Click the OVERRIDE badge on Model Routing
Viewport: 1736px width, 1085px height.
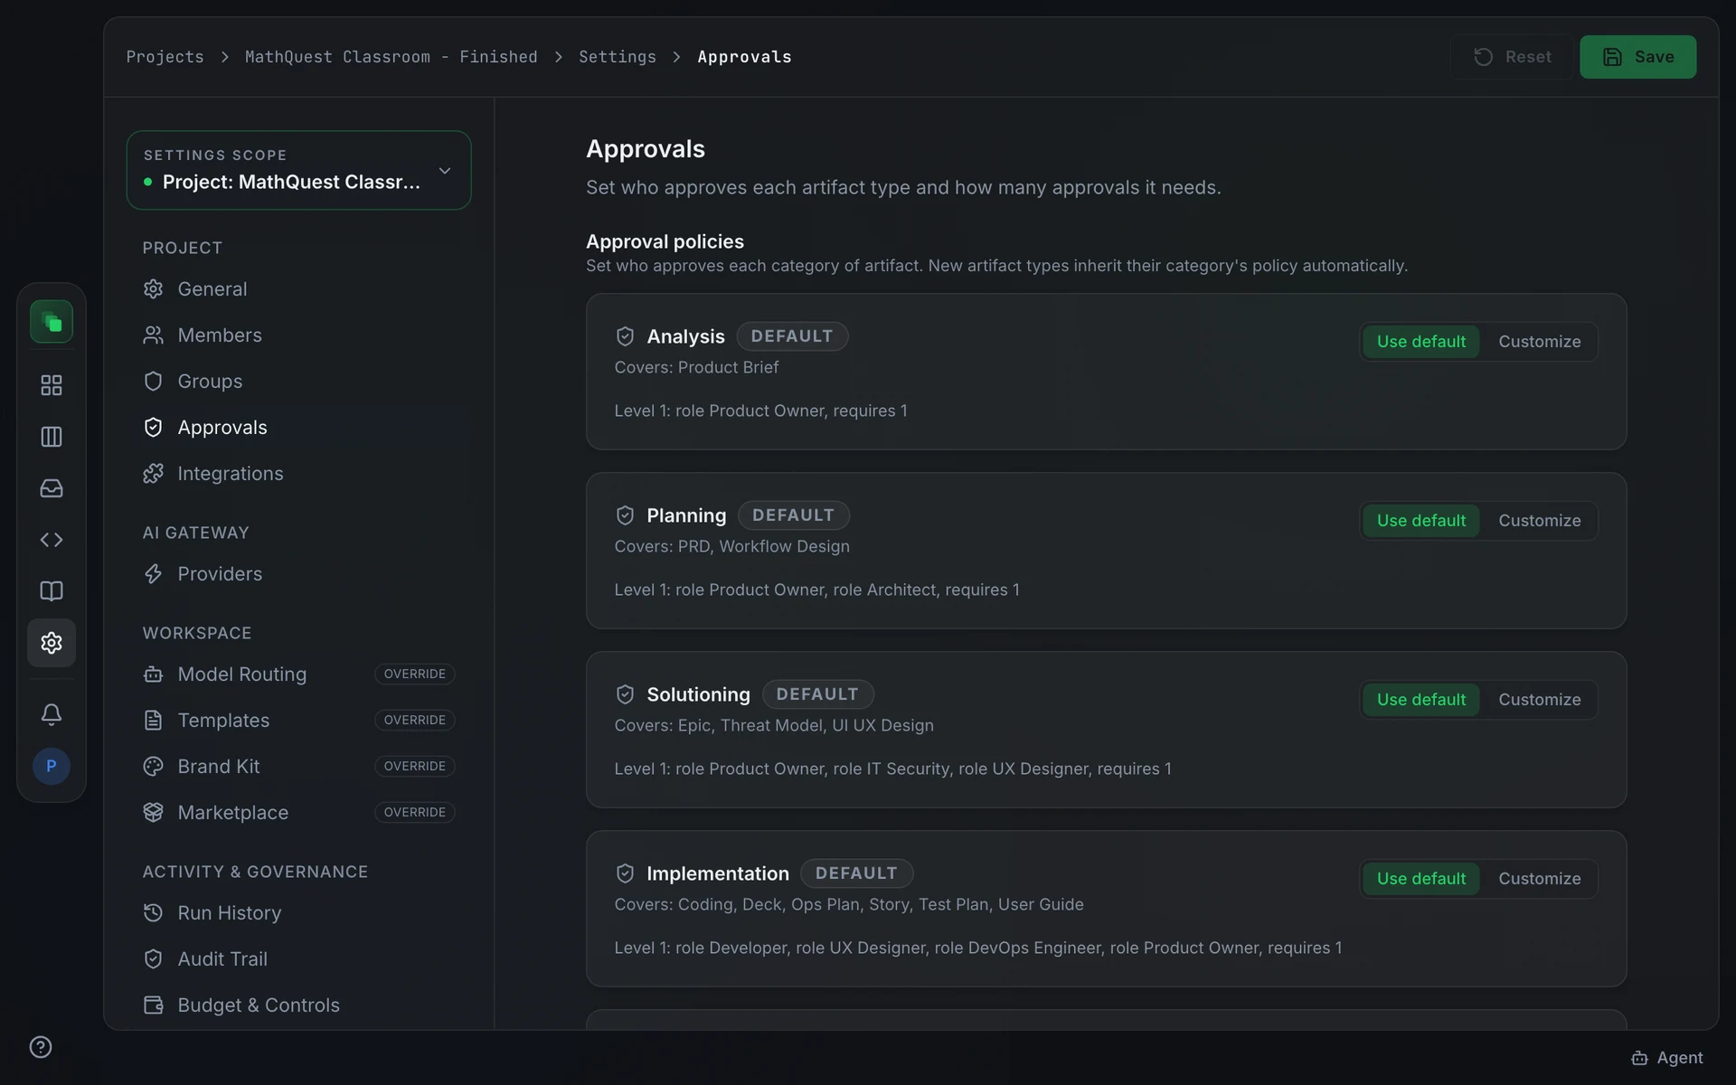(414, 674)
